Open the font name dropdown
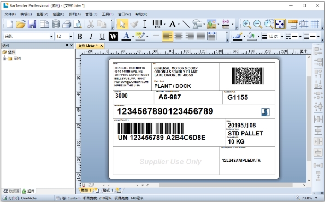The width and height of the screenshot is (325, 202). tap(51, 37)
